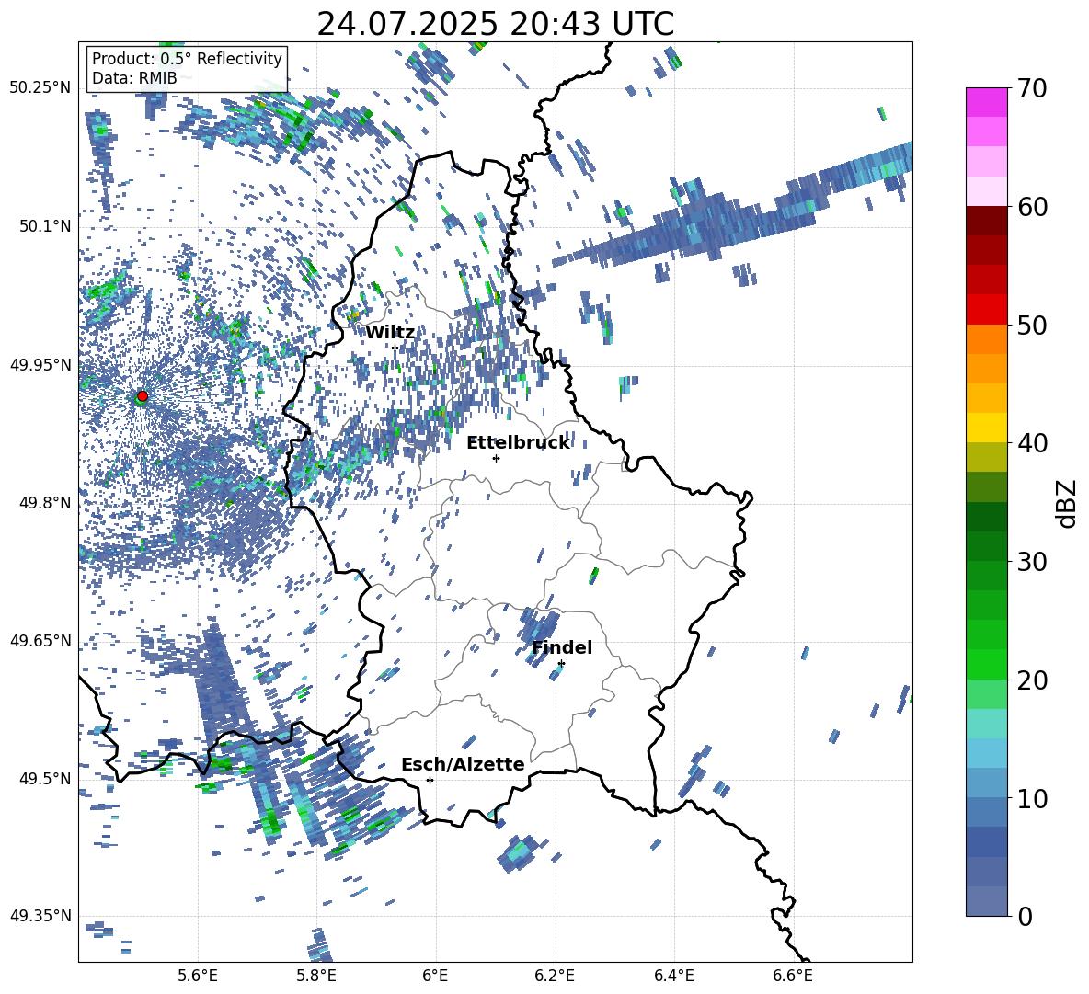The image size is (1089, 994).
Task: Click the 49.8°N latitude label
Action: click(x=45, y=503)
